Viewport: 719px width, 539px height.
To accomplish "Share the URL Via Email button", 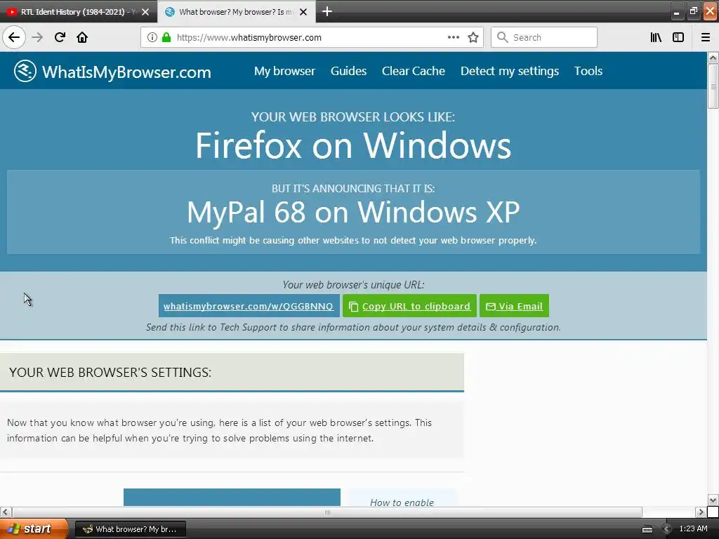I will click(x=514, y=306).
